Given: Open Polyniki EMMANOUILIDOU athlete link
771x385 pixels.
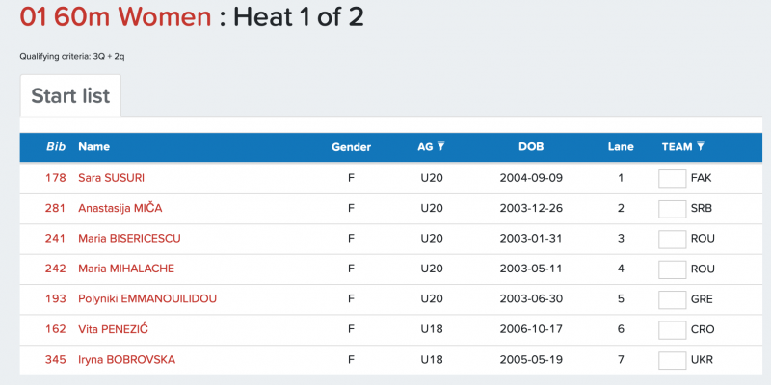Looking at the screenshot, I should tap(146, 299).
